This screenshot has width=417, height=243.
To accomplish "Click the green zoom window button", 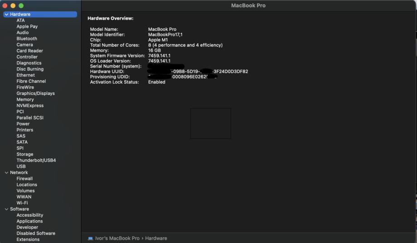I will (x=21, y=5).
